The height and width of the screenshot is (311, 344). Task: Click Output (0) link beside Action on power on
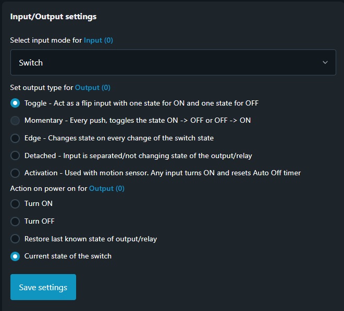[107, 188]
